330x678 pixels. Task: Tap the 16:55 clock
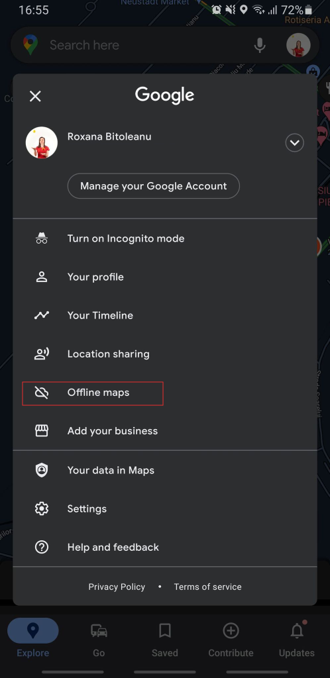(x=34, y=9)
